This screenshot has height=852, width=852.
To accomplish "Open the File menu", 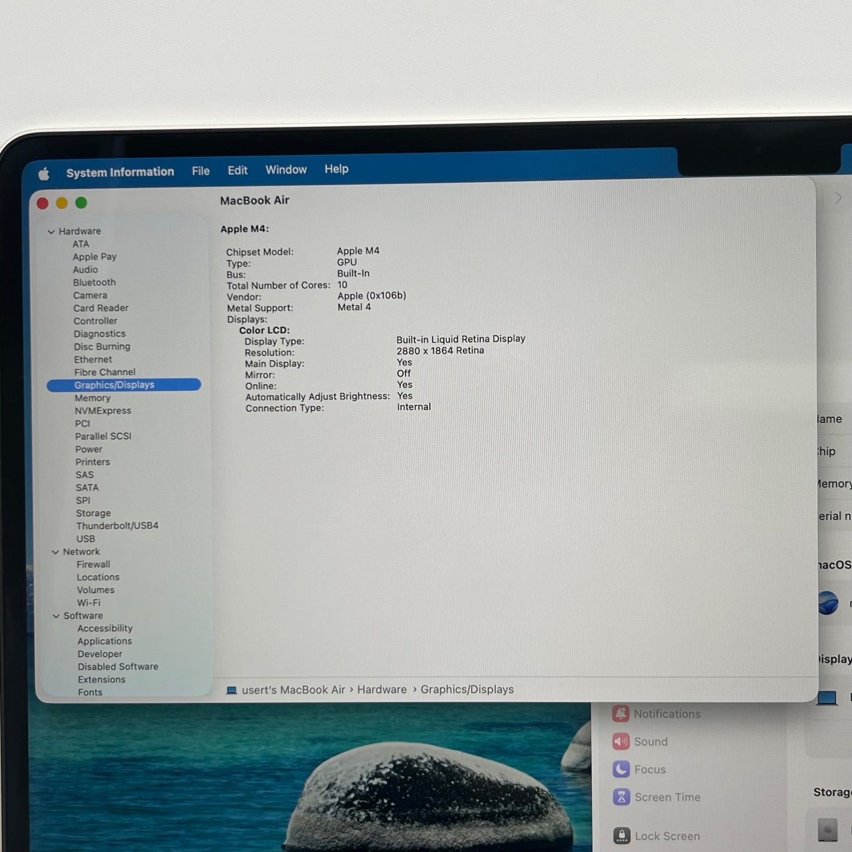I will [200, 171].
